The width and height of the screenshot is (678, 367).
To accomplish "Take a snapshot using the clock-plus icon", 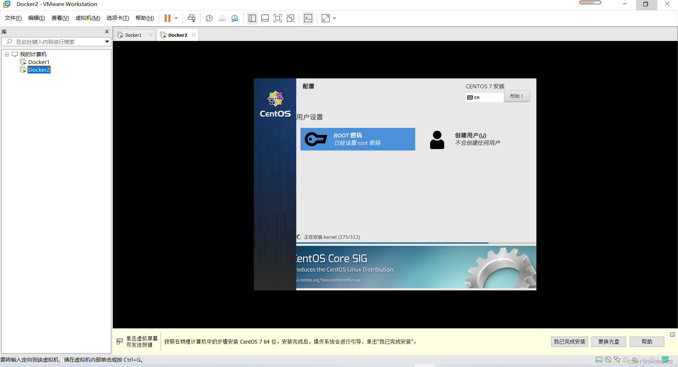I will pyautogui.click(x=209, y=18).
